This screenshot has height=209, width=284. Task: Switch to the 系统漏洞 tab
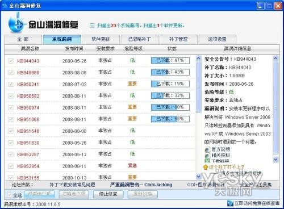[x=62, y=39]
